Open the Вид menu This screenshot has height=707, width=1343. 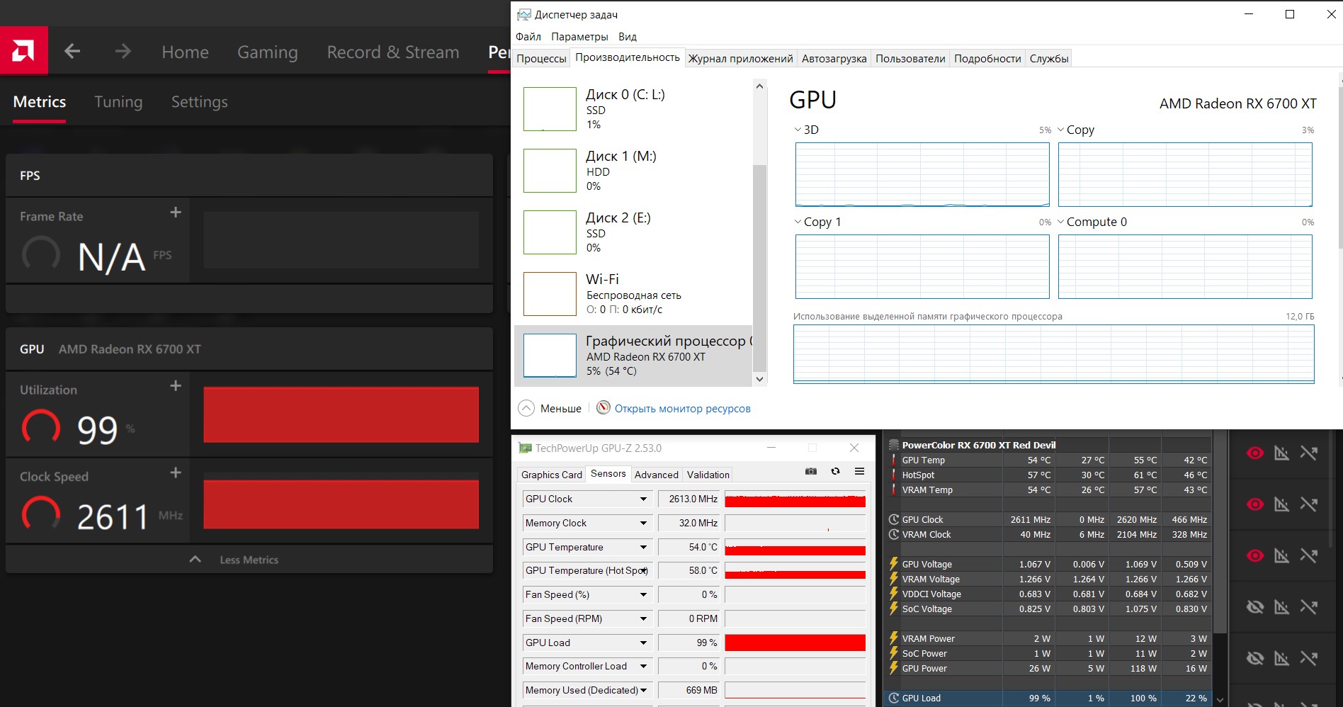tap(628, 37)
